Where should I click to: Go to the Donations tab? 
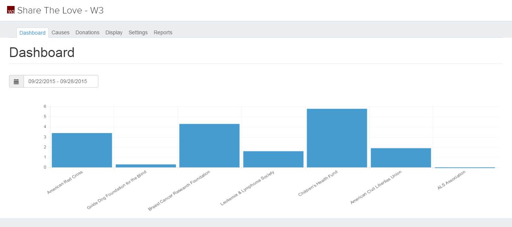(88, 32)
